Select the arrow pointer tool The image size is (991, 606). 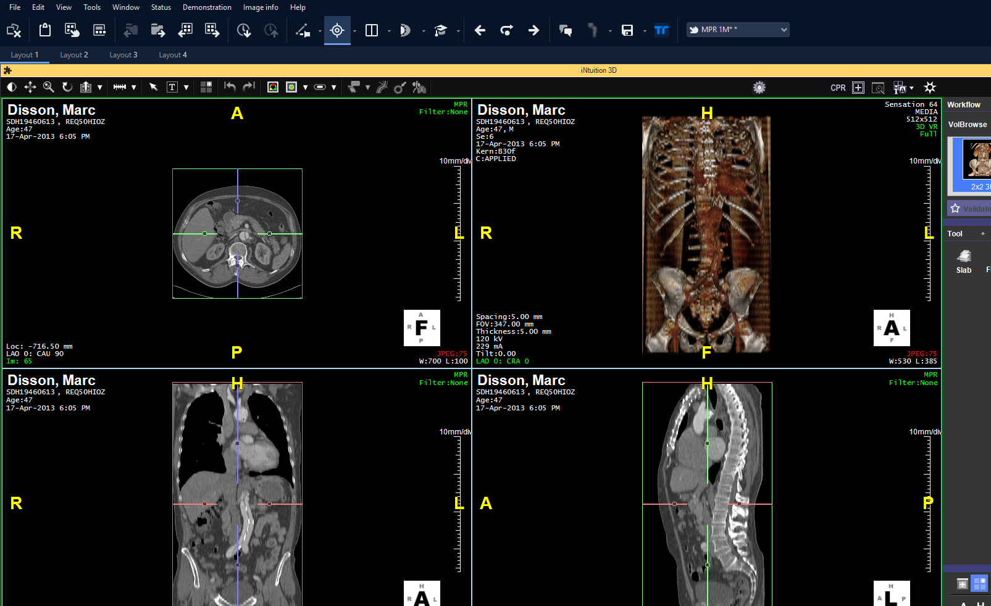[154, 88]
